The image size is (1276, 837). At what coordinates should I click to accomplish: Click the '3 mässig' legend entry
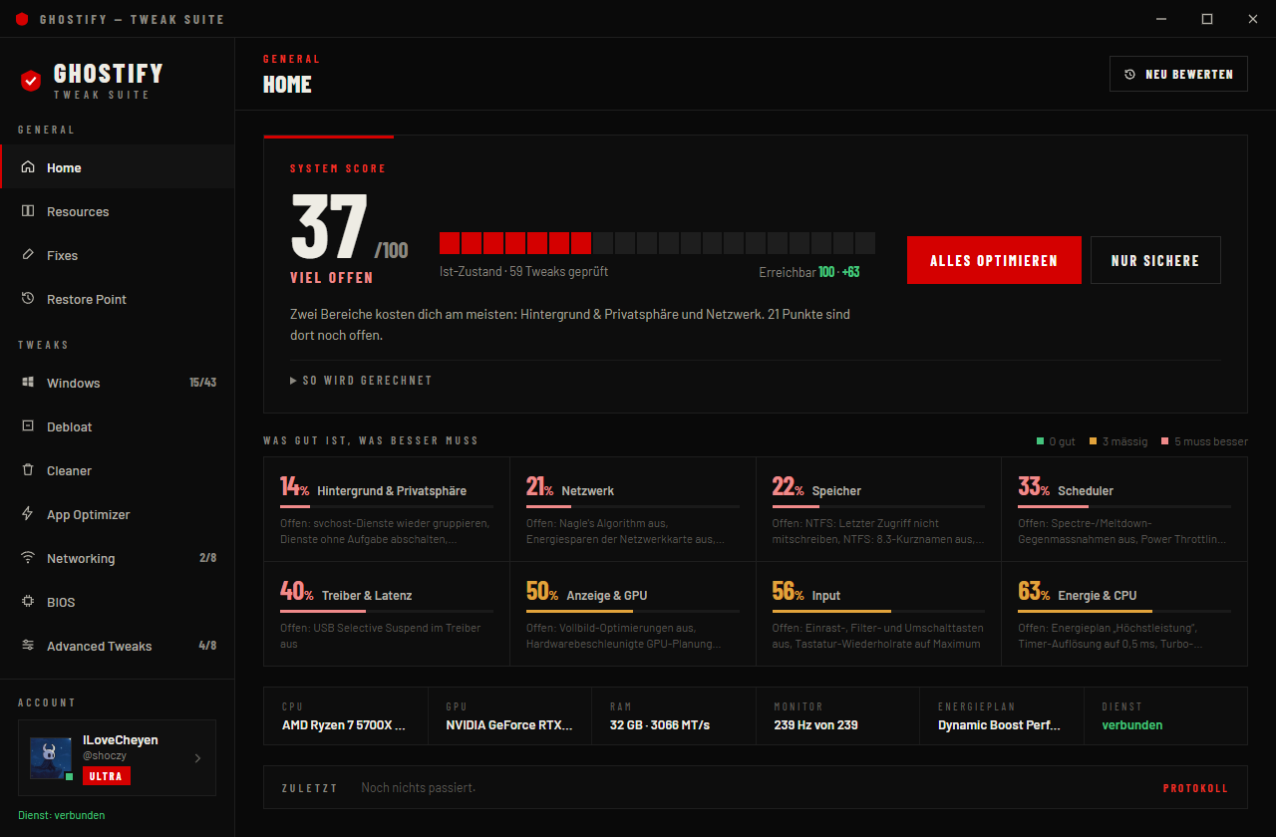tap(1118, 441)
